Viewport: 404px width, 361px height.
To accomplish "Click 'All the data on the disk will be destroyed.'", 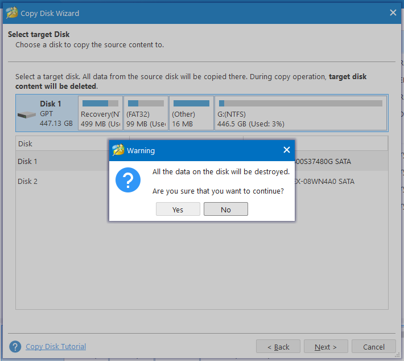I will [x=221, y=172].
